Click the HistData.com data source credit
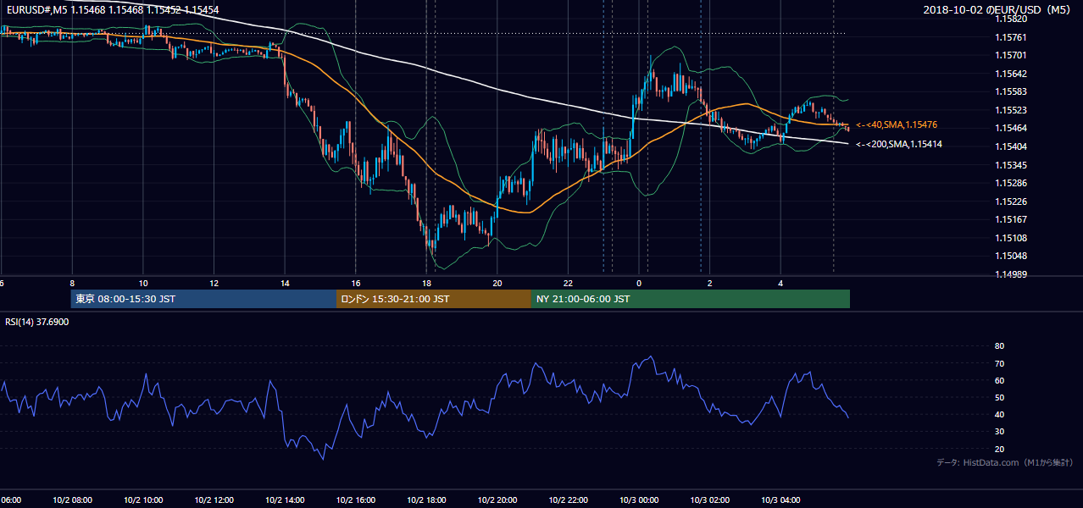 click(x=1005, y=462)
